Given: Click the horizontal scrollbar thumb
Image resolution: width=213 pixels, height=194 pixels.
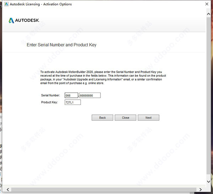Looking at the screenshot, I should pos(104,189).
